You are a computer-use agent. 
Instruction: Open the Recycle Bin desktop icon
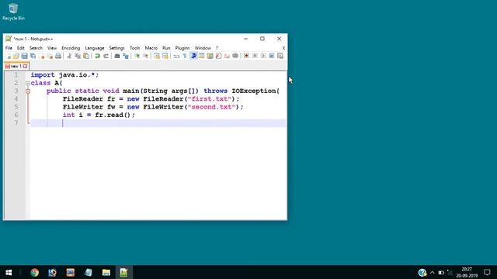pyautogui.click(x=13, y=12)
